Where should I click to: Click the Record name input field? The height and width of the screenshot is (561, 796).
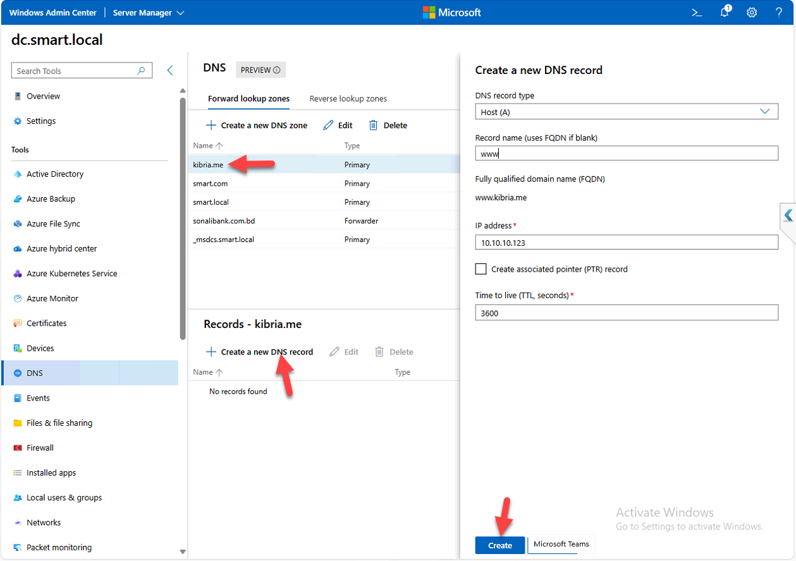tap(627, 154)
